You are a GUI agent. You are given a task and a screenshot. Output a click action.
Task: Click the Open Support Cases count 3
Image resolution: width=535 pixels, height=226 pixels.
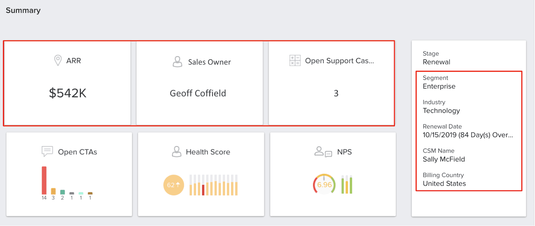coord(336,93)
